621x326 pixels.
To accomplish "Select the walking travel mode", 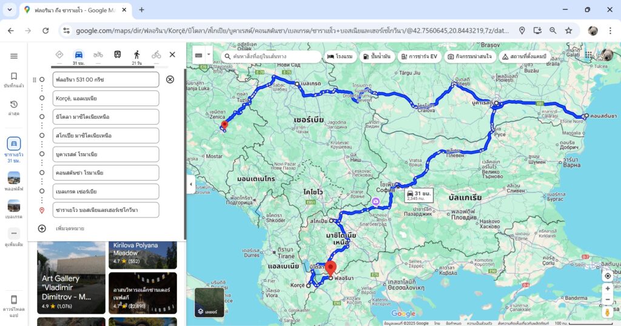I will (x=136, y=55).
